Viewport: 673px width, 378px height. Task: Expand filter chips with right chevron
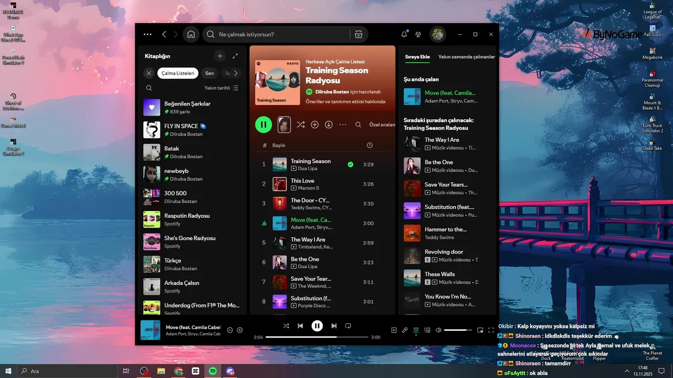(x=236, y=73)
